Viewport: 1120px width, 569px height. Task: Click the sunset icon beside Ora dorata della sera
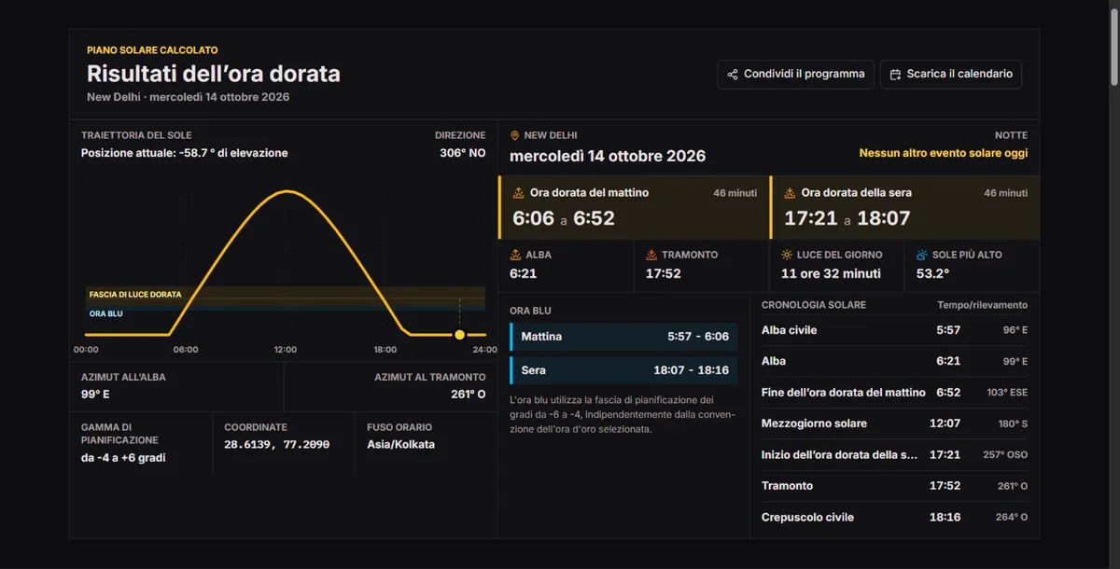tap(791, 193)
